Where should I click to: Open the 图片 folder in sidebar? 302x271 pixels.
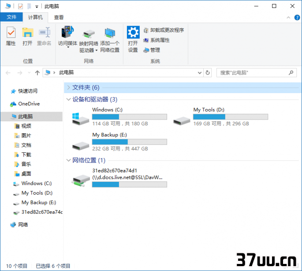coord(26,135)
